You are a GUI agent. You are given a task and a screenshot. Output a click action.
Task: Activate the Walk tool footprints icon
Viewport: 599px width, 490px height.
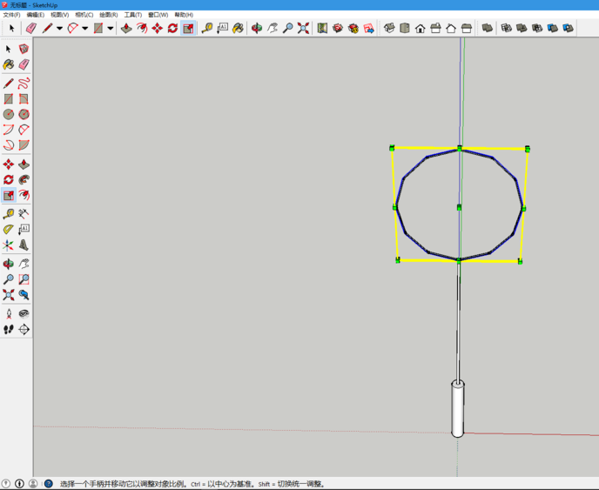pos(9,330)
